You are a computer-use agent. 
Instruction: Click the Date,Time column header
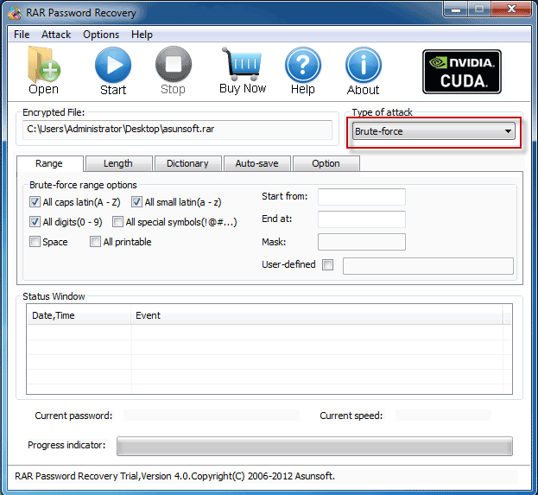coord(79,315)
